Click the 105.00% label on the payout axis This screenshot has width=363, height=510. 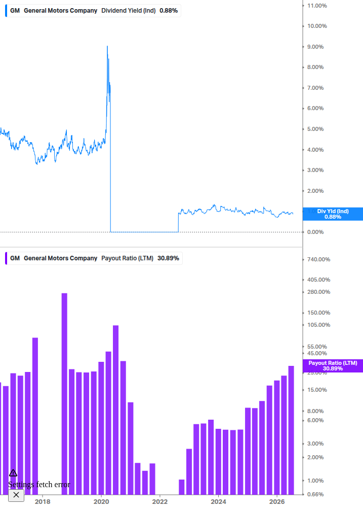pos(318,325)
